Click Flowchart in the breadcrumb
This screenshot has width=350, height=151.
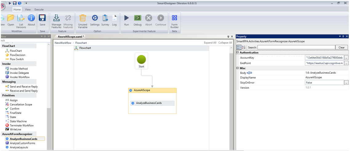[81, 43]
